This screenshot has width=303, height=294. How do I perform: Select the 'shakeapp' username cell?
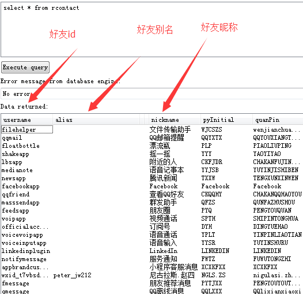click(27, 154)
